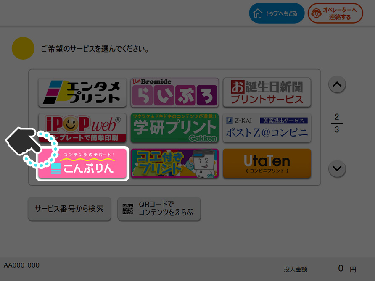Click the yellow circle beside the instruction
Viewport: 375px width, 281px height.
tap(23, 48)
